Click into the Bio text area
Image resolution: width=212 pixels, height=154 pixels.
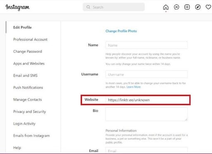coord(147,114)
